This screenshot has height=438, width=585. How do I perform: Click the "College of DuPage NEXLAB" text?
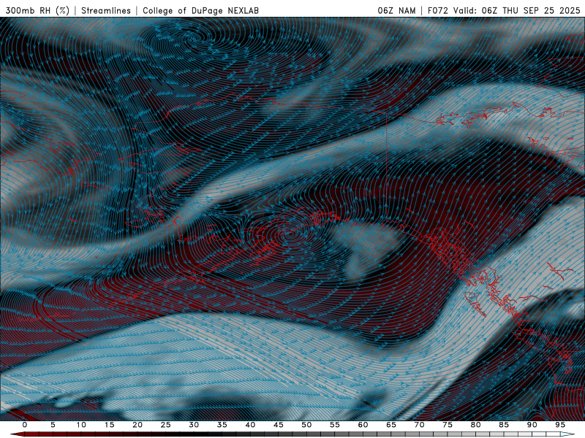pos(200,10)
